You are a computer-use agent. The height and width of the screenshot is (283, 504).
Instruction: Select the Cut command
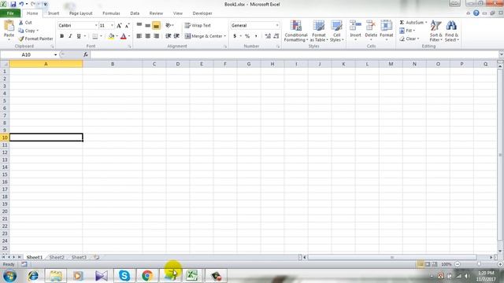(25, 23)
